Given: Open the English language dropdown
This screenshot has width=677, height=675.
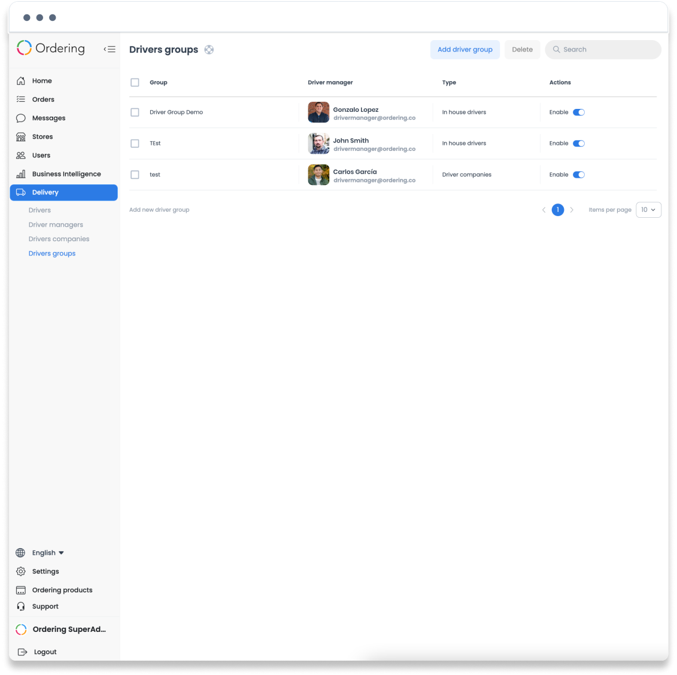Looking at the screenshot, I should click(x=48, y=552).
